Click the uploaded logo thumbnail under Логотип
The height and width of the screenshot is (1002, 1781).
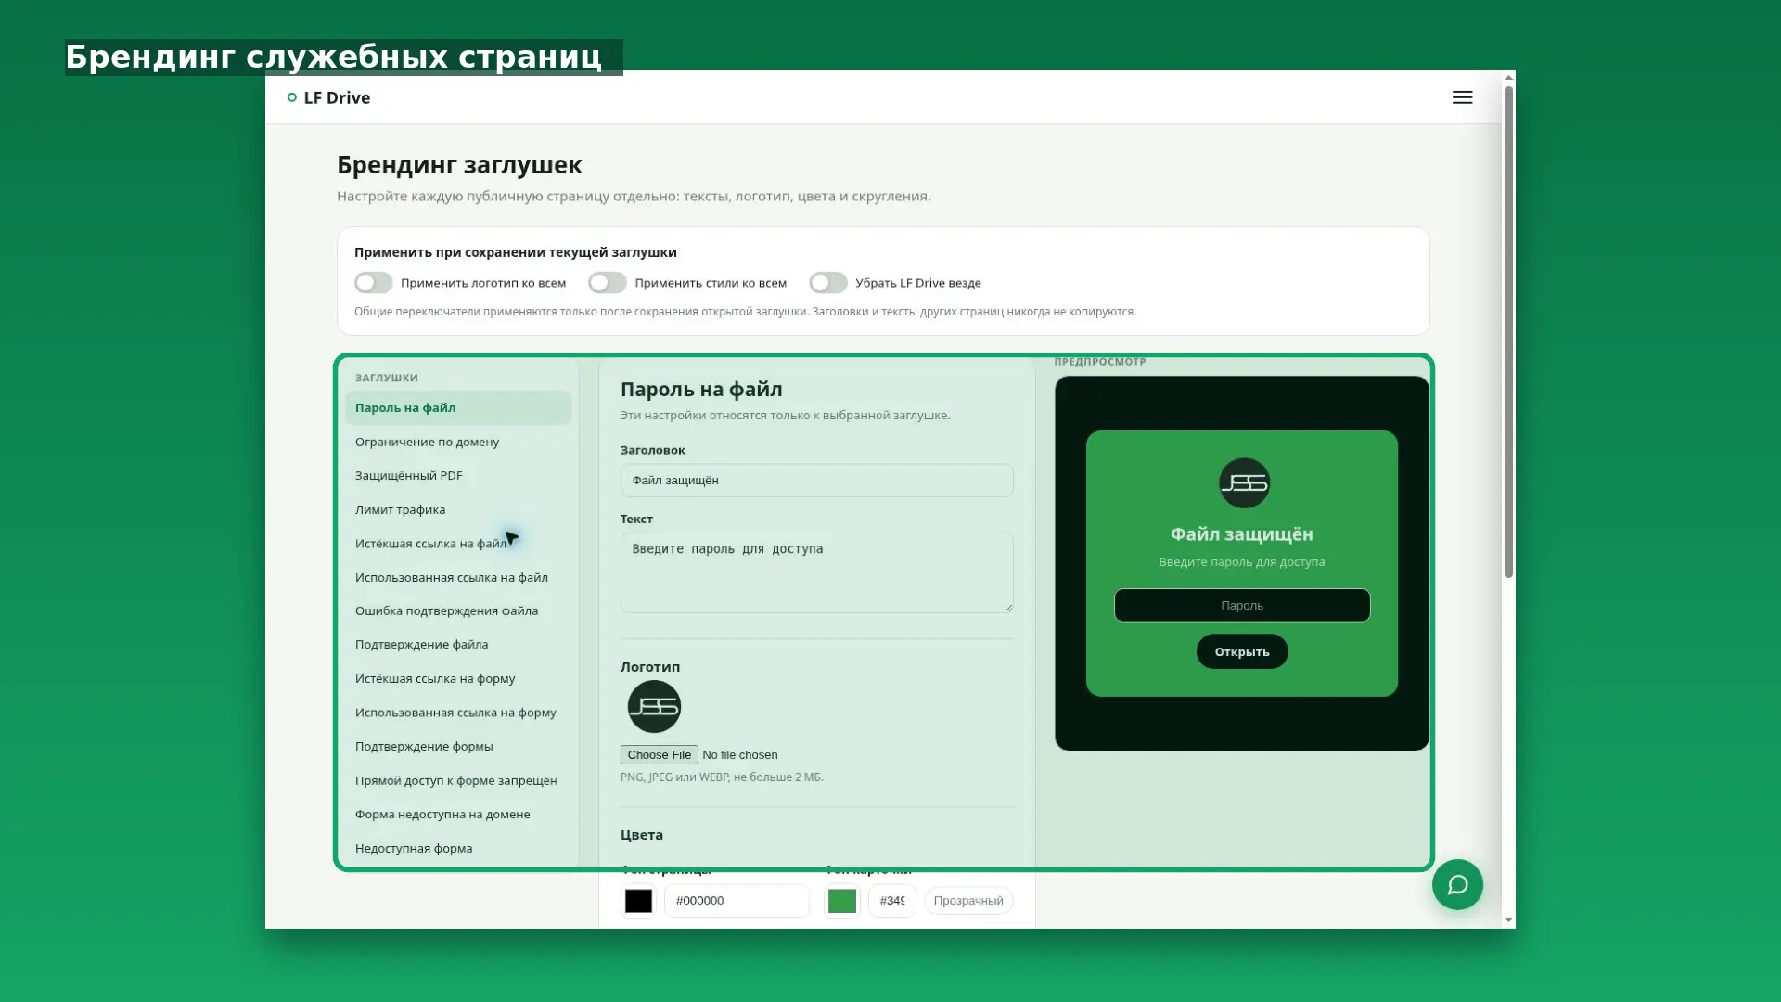(654, 707)
